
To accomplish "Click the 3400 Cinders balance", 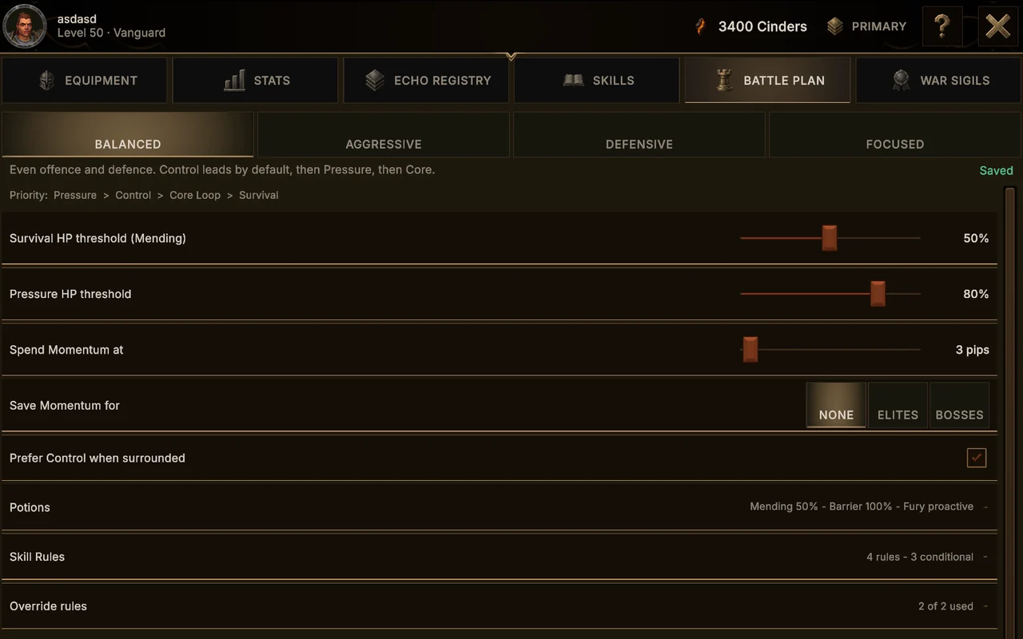I will [x=762, y=26].
